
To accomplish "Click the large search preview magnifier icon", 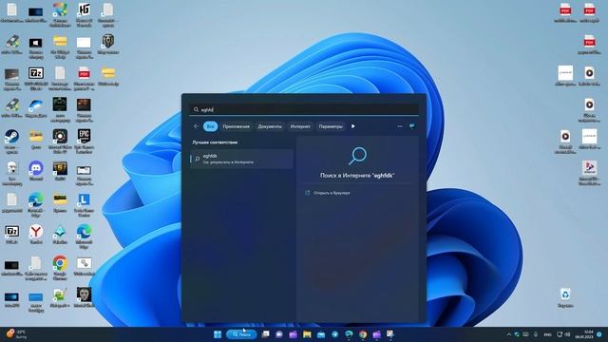I will (357, 156).
